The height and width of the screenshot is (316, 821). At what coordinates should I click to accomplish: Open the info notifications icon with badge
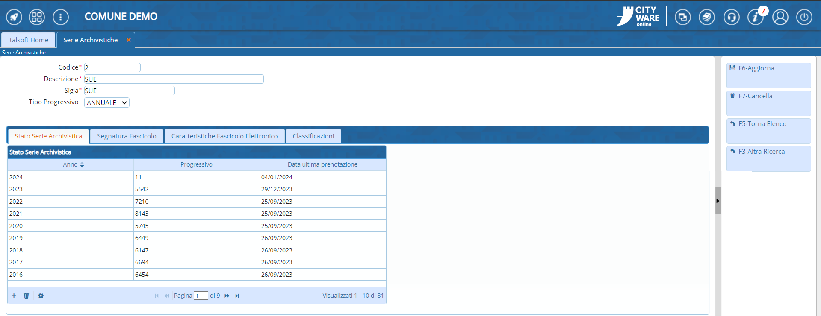pyautogui.click(x=755, y=17)
